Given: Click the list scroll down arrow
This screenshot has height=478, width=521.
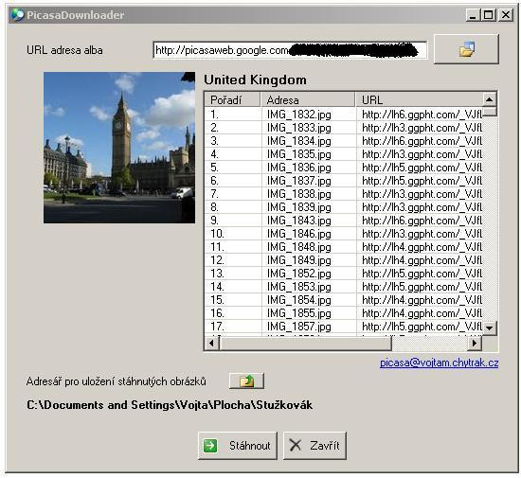Looking at the screenshot, I should pos(489,328).
